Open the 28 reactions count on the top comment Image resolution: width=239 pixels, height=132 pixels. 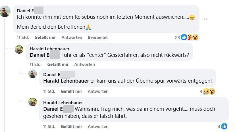177,37
